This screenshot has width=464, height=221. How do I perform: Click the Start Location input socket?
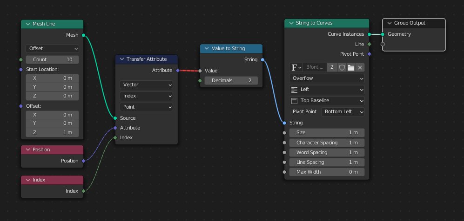click(x=21, y=70)
